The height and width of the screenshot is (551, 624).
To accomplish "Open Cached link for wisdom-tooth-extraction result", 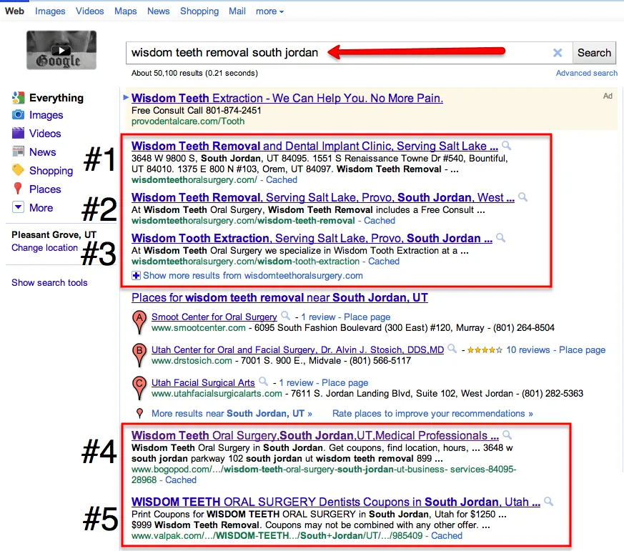I will click(384, 262).
